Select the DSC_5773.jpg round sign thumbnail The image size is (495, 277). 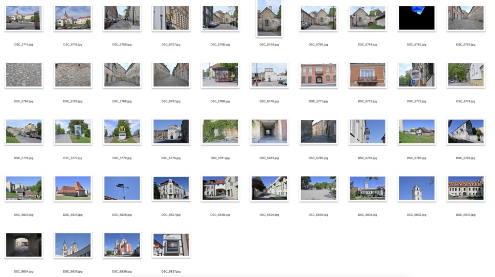point(417,75)
